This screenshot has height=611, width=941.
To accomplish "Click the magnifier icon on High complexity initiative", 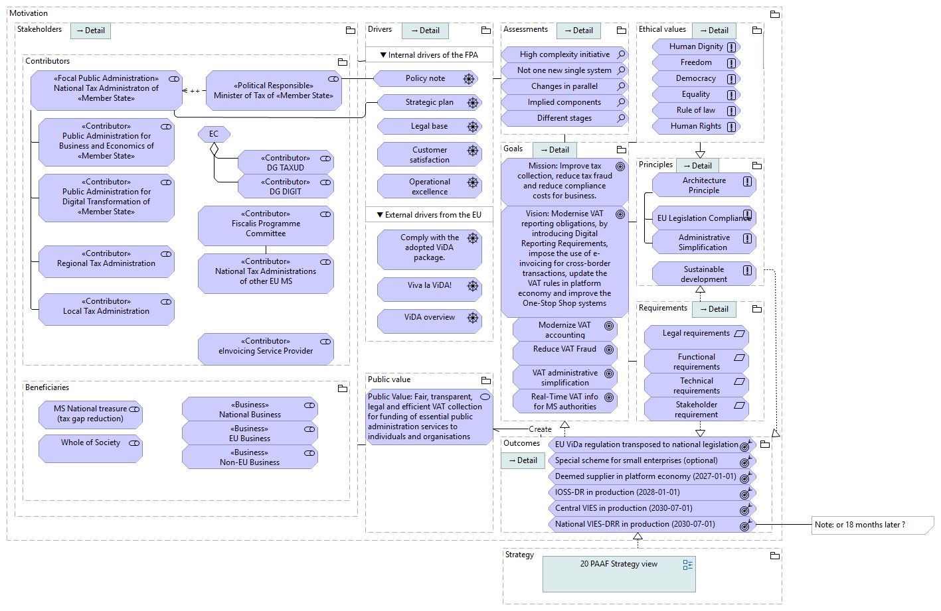I will pos(622,54).
